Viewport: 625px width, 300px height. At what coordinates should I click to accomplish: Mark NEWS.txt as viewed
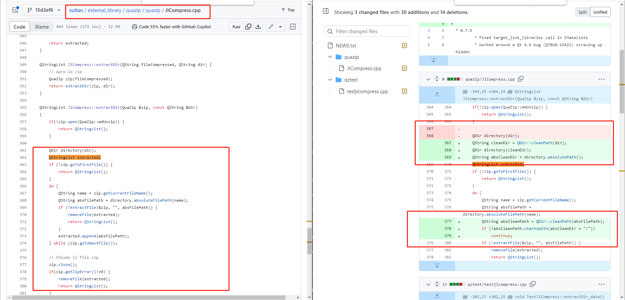click(404, 45)
